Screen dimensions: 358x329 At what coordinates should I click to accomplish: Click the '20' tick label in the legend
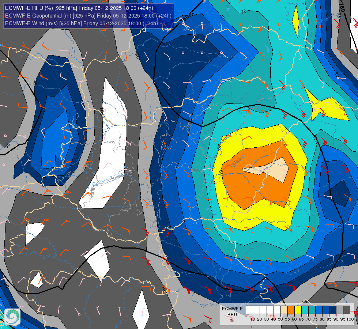click(260, 319)
